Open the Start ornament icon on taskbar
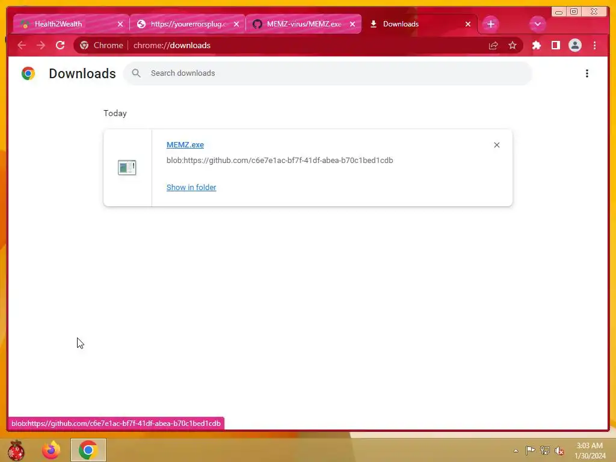This screenshot has height=462, width=616. click(x=16, y=450)
